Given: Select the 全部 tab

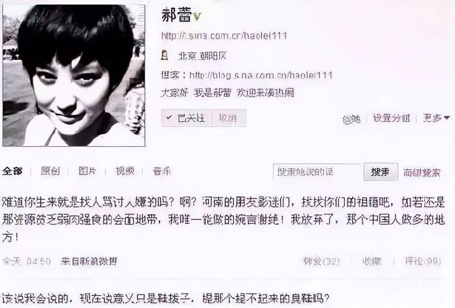Looking at the screenshot, I should [12, 171].
